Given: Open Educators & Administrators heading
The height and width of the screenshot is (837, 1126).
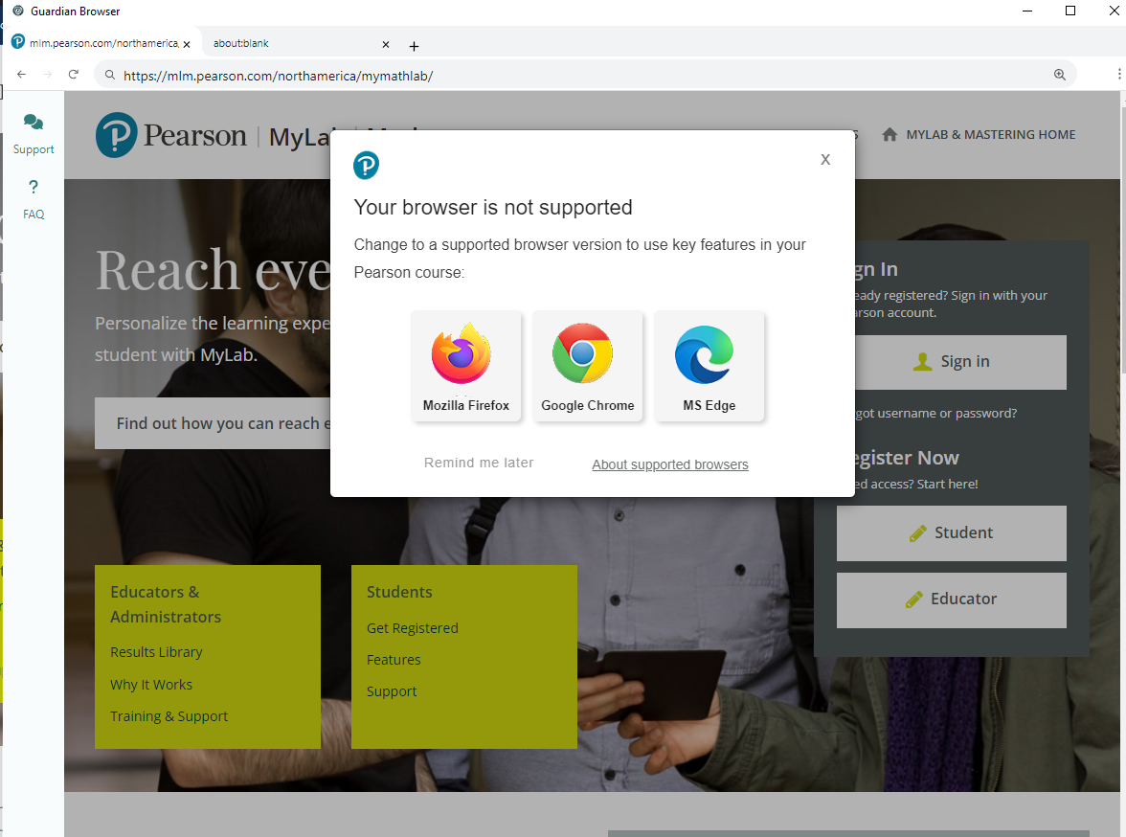Looking at the screenshot, I should click(166, 604).
